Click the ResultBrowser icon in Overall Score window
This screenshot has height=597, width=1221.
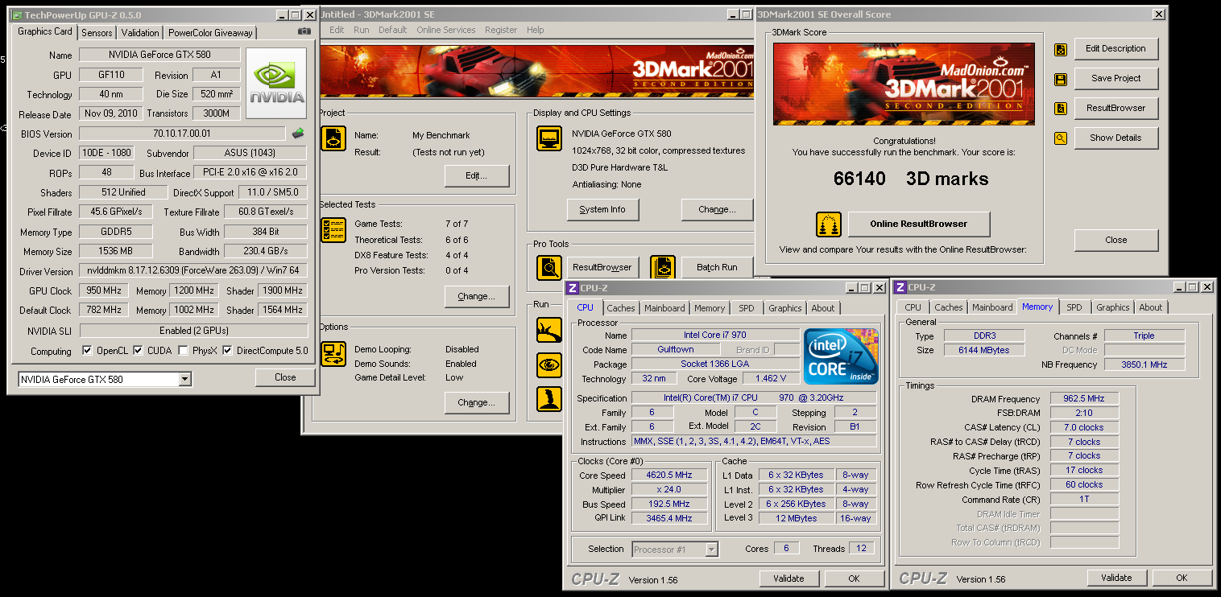point(1061,109)
